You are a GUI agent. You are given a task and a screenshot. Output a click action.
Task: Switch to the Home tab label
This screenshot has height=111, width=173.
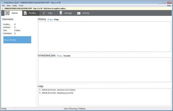click(x=15, y=13)
